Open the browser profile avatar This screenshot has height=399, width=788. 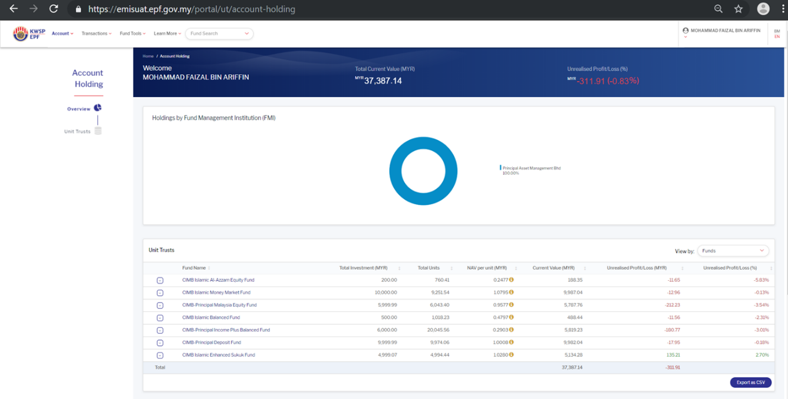[x=763, y=9]
